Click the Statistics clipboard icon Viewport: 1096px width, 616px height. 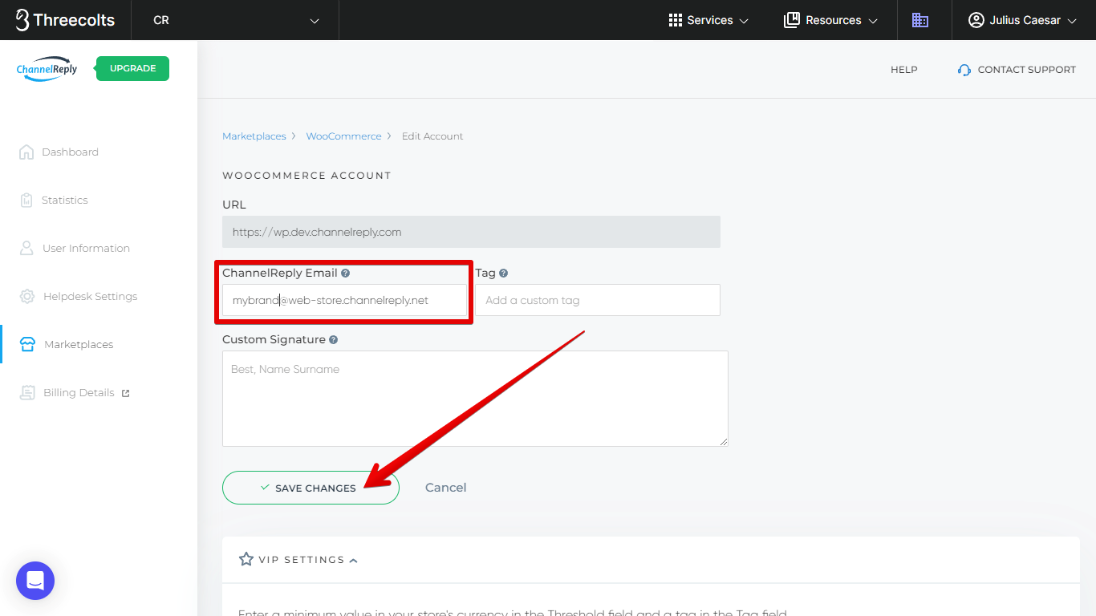[26, 200]
